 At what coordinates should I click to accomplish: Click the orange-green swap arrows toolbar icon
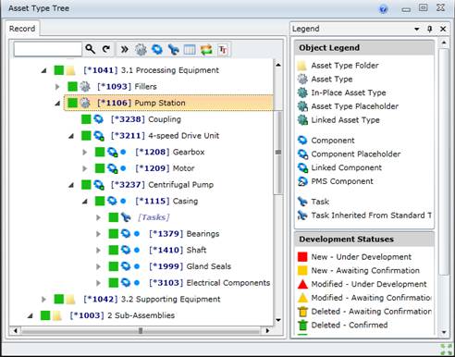[x=206, y=49]
